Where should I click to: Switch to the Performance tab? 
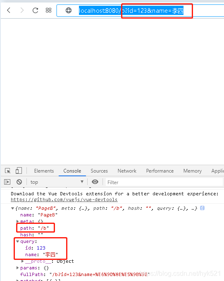[x=160, y=171]
